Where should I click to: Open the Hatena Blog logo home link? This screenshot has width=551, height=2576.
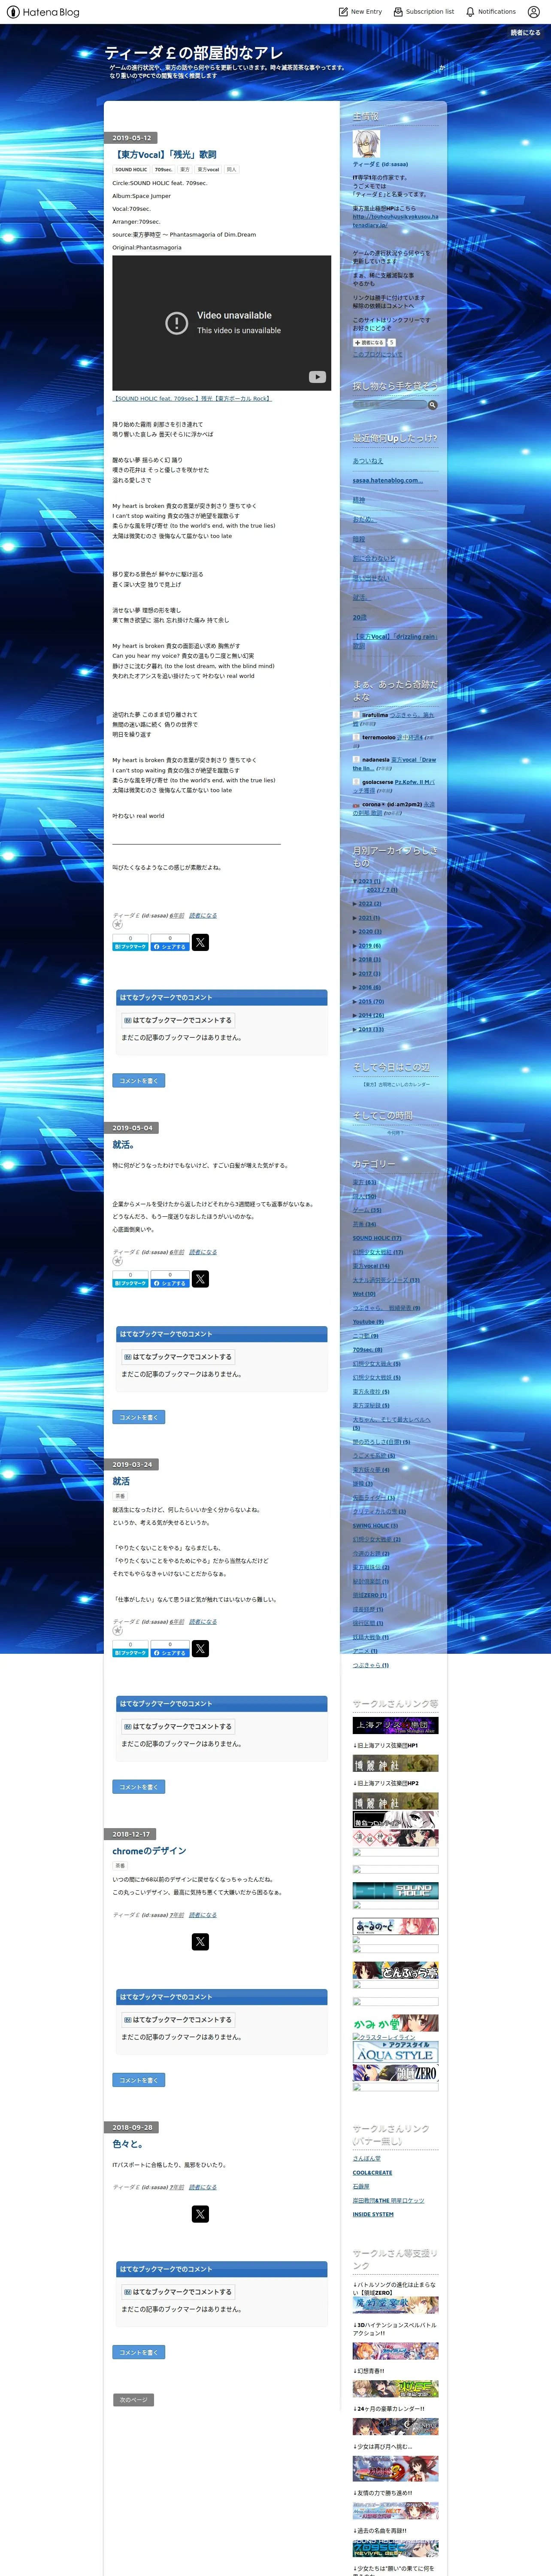pyautogui.click(x=43, y=12)
